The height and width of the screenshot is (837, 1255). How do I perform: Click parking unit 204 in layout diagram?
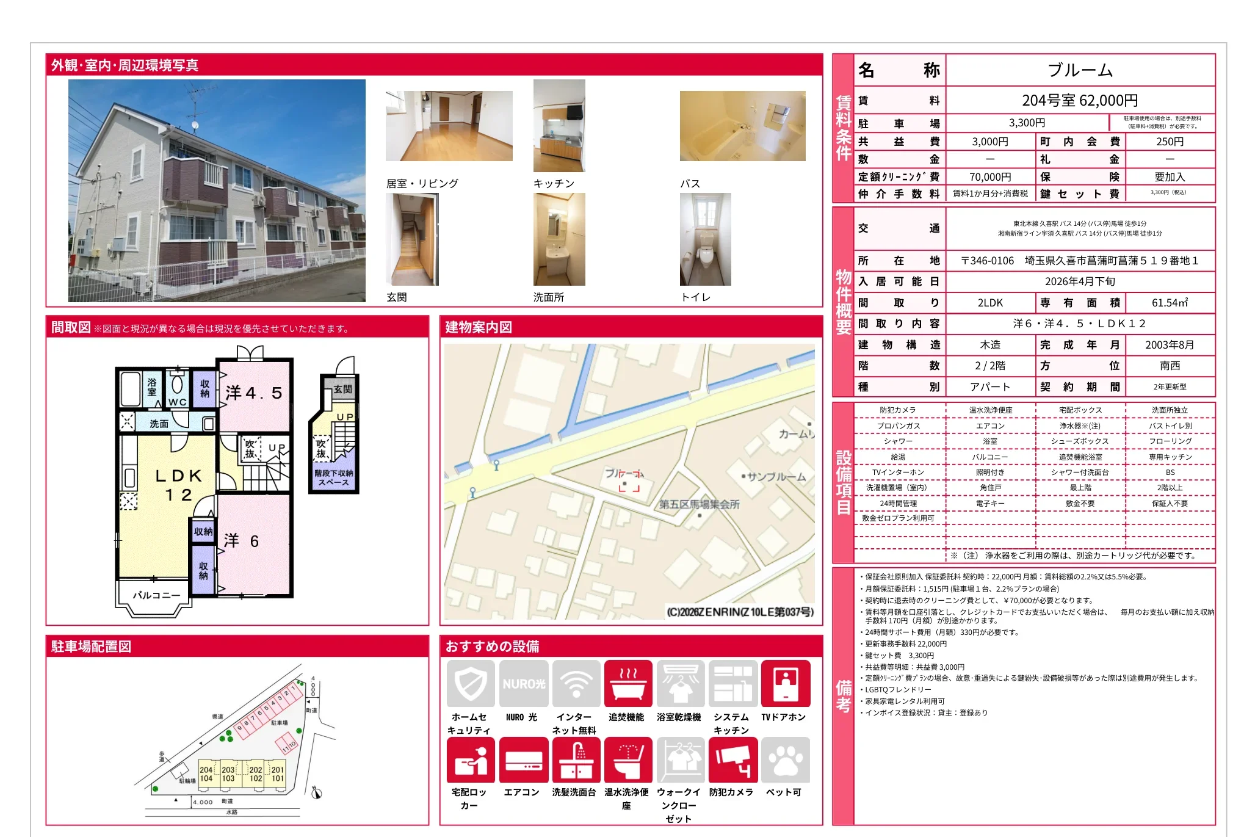(206, 770)
